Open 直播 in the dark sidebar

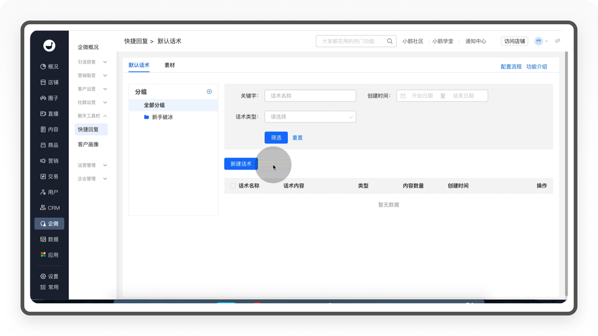pyautogui.click(x=50, y=114)
